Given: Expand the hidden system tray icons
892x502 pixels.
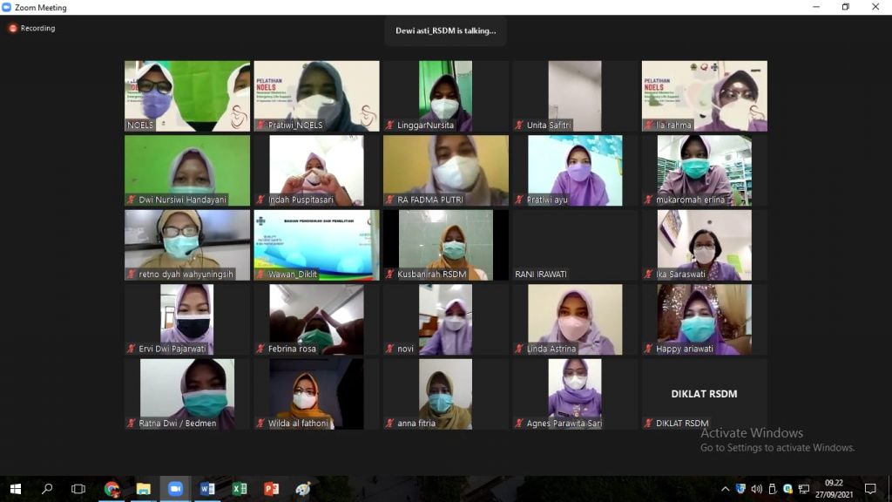Looking at the screenshot, I should (x=726, y=489).
